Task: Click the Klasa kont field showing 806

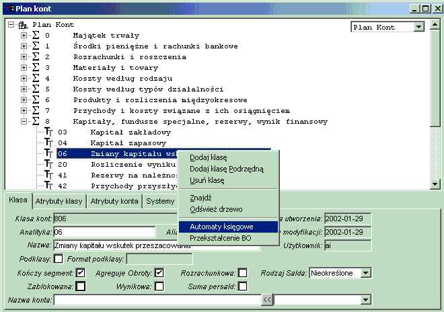Action: tap(116, 219)
